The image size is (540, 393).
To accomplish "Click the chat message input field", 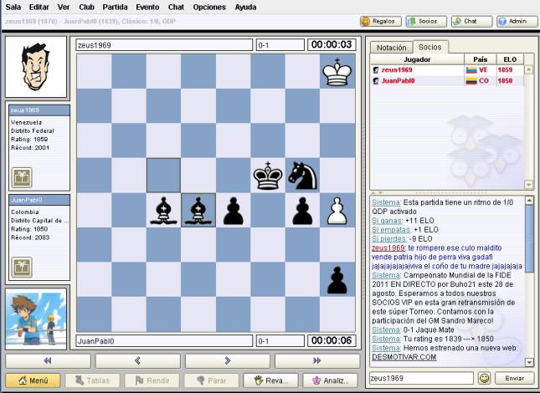I will point(421,379).
